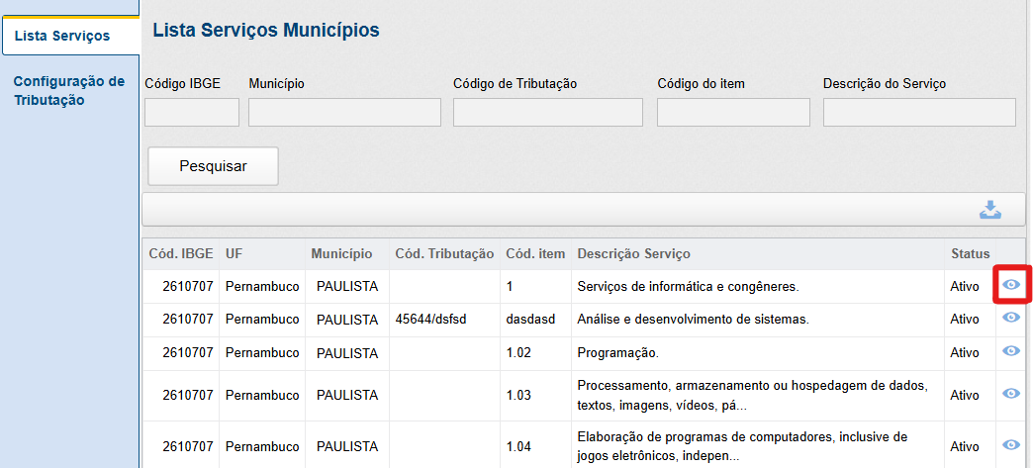The width and height of the screenshot is (1033, 468).
Task: Focus the Código do item field
Action: coord(733,113)
